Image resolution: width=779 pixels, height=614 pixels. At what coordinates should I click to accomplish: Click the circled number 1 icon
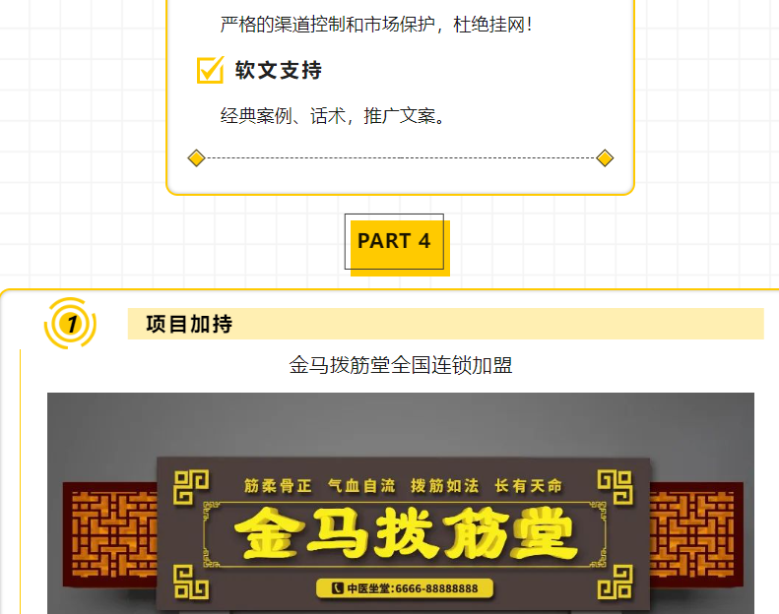[71, 324]
